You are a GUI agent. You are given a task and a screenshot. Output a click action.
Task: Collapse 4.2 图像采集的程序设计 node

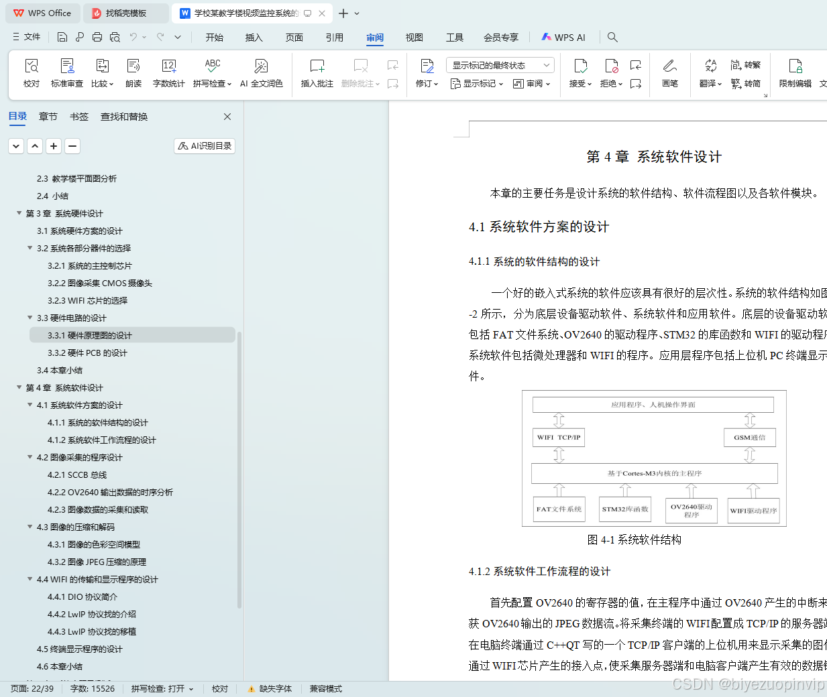tap(30, 457)
